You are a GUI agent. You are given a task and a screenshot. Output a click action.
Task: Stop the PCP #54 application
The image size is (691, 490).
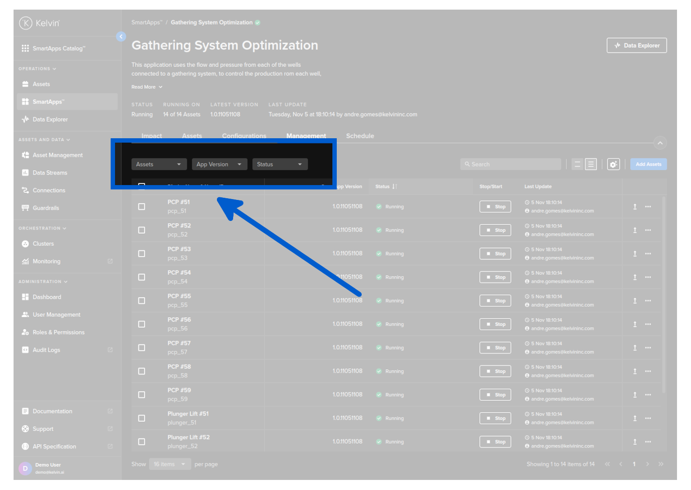[495, 277]
